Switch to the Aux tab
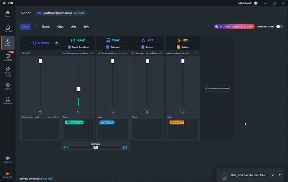Viewport: 288px width, 182px height. click(74, 26)
